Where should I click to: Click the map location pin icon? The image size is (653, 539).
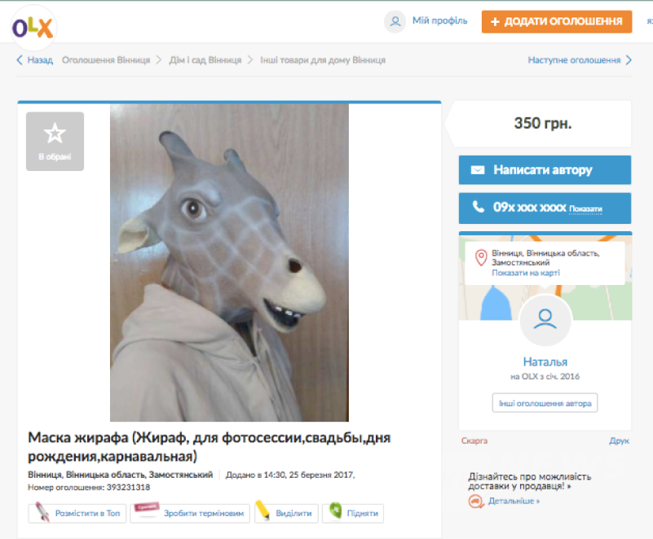[481, 258]
